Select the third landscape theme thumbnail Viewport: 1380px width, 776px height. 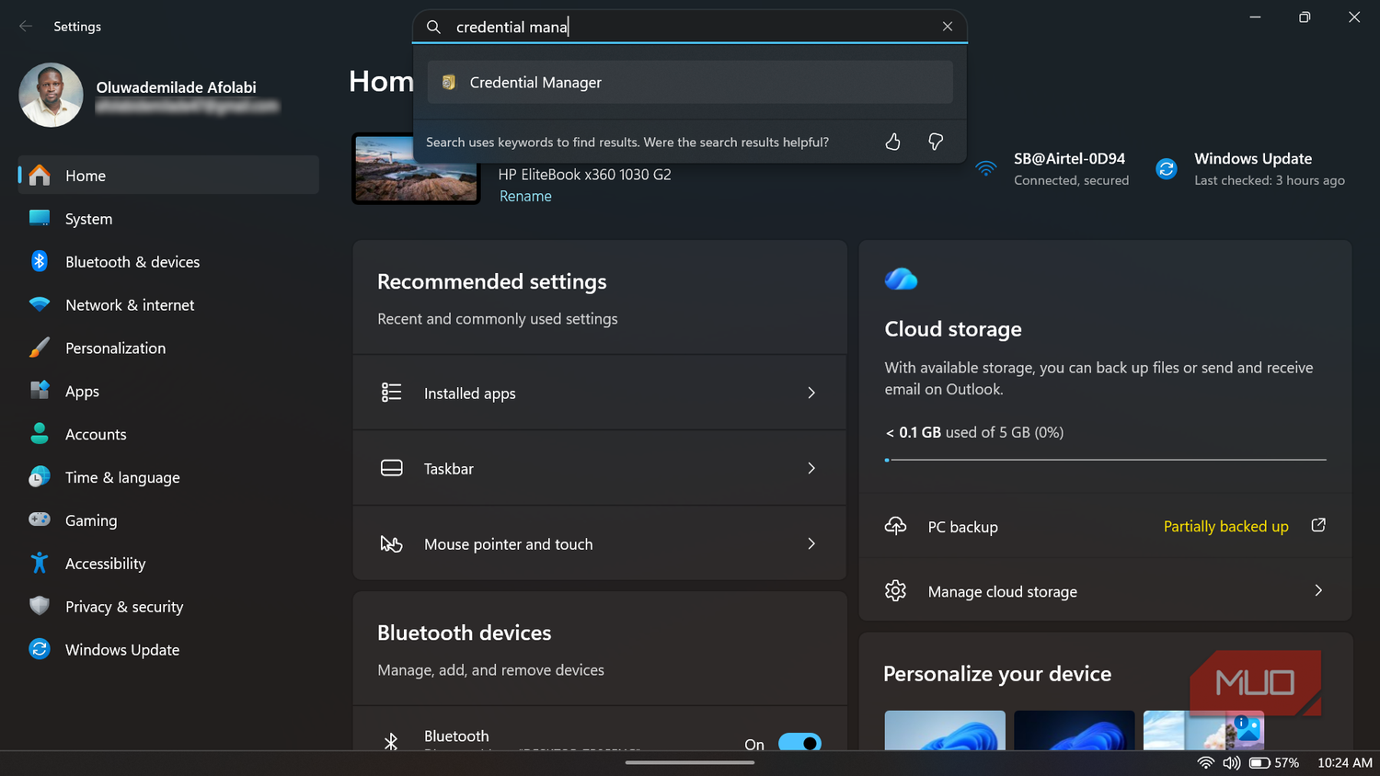[1203, 730]
